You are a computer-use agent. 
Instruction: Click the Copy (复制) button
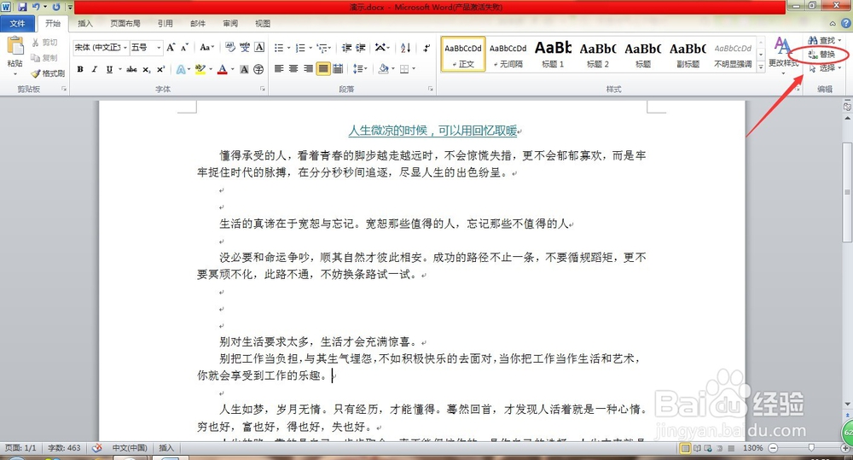click(44, 58)
